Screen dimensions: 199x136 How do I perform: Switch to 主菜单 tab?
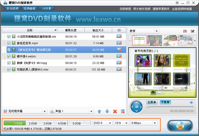152,102
